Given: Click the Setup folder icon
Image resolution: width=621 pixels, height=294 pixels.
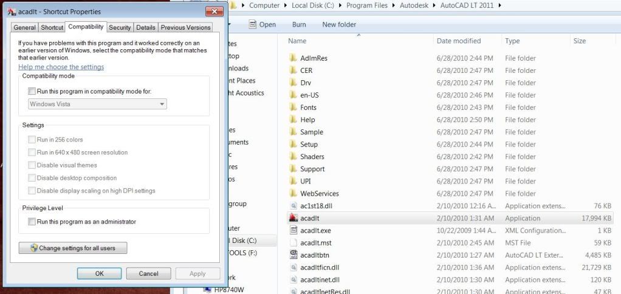Looking at the screenshot, I should [293, 144].
